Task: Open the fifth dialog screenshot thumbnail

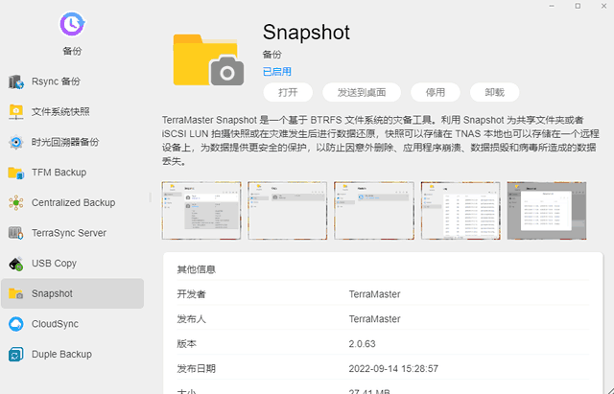Action: [547, 211]
